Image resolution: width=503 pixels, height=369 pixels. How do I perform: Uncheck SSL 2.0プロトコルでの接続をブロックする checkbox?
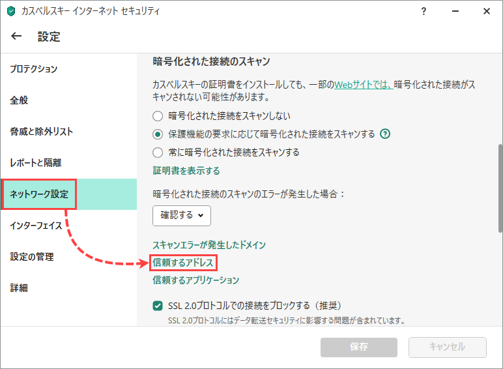pyautogui.click(x=158, y=306)
